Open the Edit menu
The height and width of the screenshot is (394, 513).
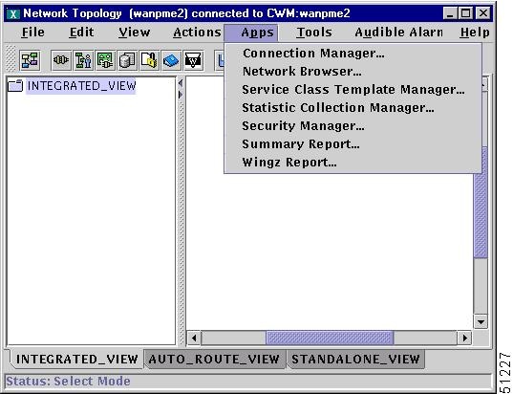click(x=81, y=33)
